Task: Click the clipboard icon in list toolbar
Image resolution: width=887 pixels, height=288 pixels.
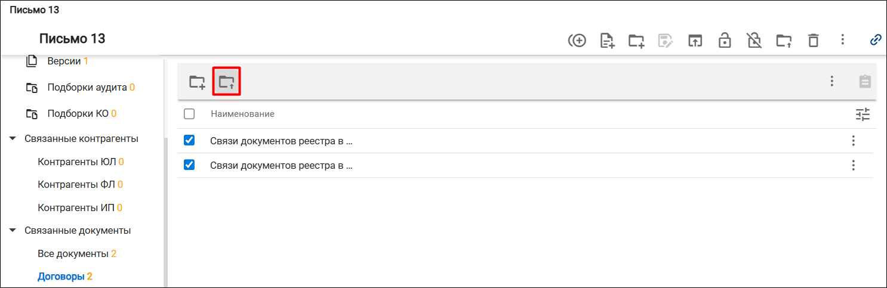Action: (865, 82)
